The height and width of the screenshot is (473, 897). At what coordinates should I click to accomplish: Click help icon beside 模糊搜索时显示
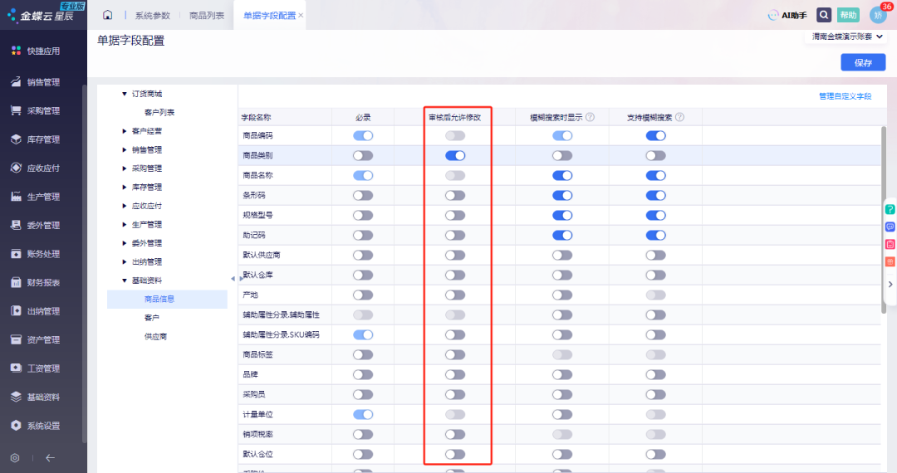coord(591,116)
